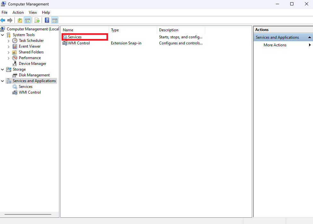The image size is (313, 224).
Task: Click the Services gear icon in list
Action: [x=65, y=37]
